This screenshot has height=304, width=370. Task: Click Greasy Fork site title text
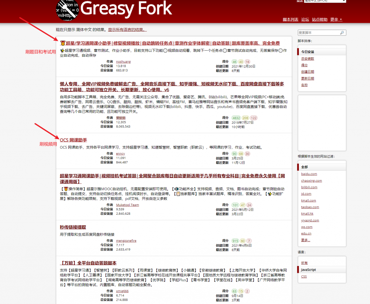pyautogui.click(x=126, y=9)
